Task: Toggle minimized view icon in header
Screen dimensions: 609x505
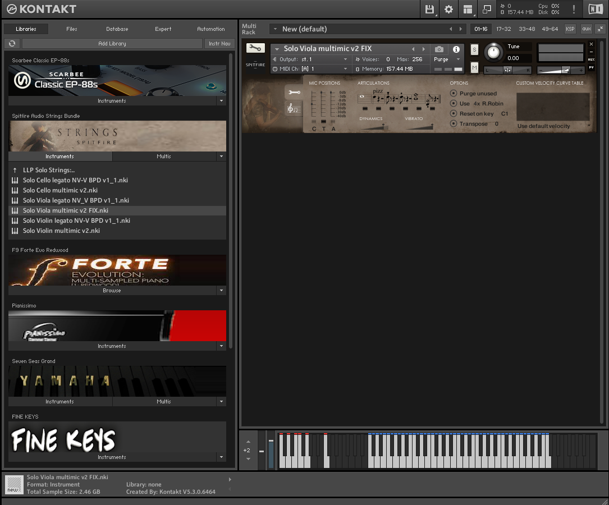Action: pyautogui.click(x=487, y=9)
